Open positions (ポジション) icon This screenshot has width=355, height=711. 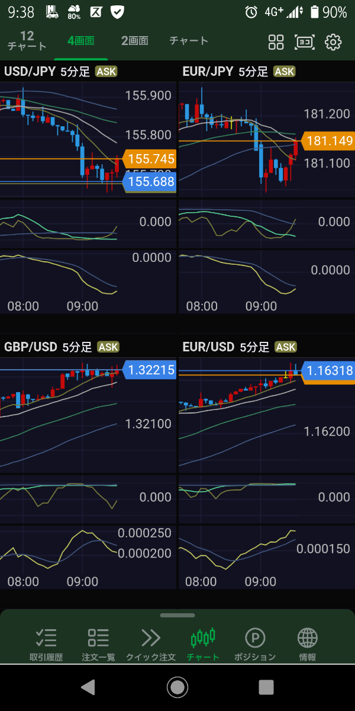click(x=255, y=644)
